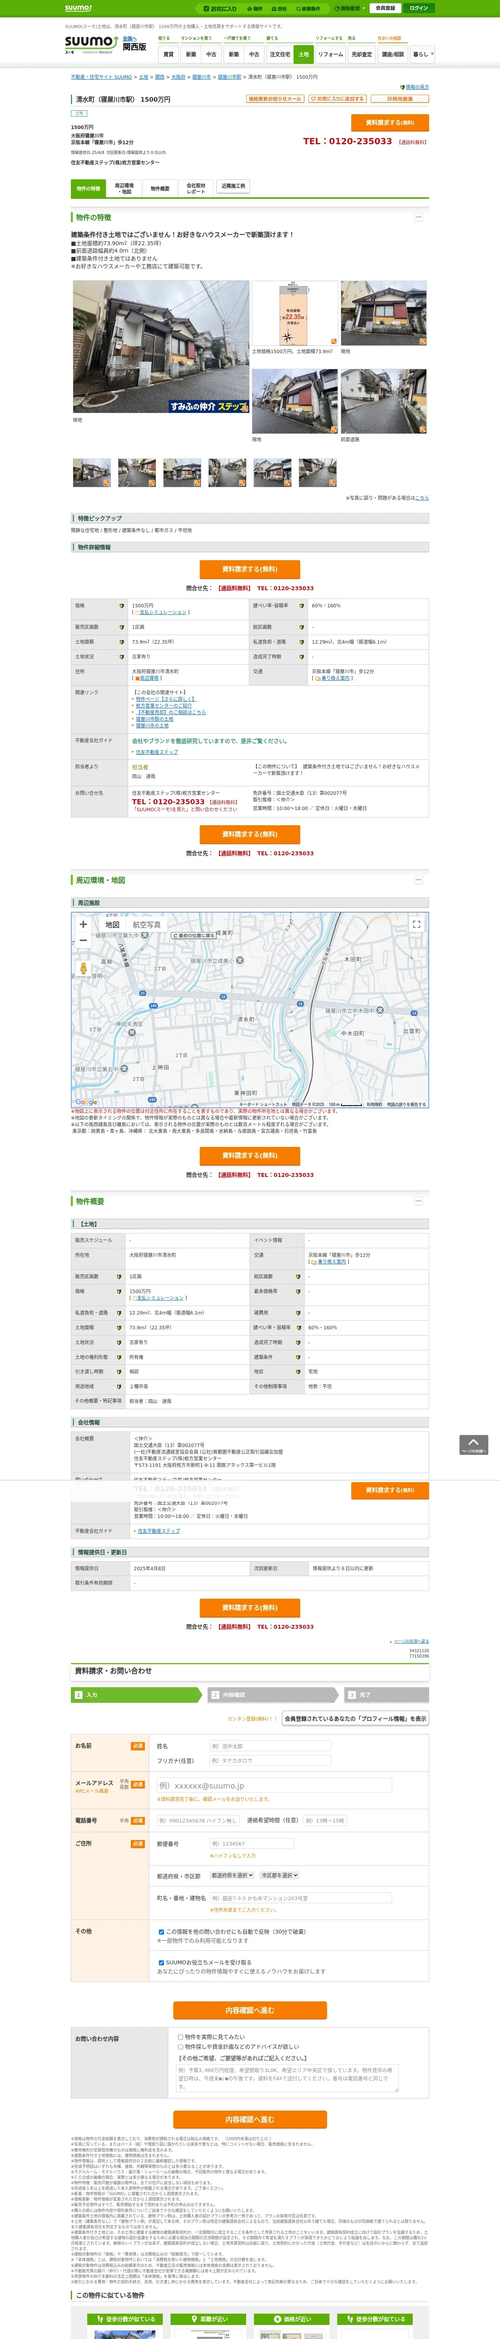Uncheck この情報を他の問い合わせにも自動で反映
500x2339 pixels.
pyautogui.click(x=162, y=1932)
